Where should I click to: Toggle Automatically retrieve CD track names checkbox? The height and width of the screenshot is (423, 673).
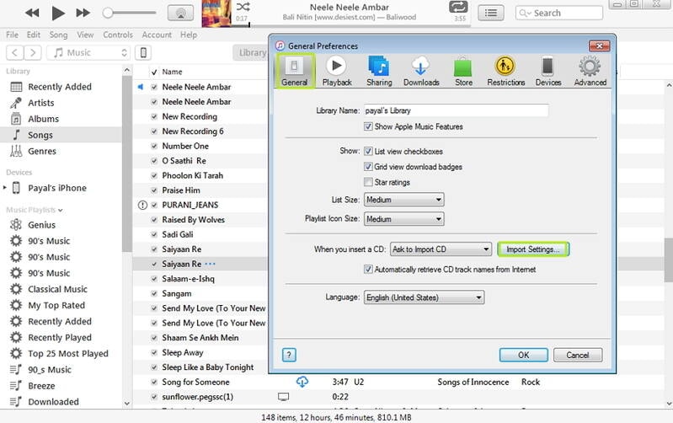pos(368,270)
